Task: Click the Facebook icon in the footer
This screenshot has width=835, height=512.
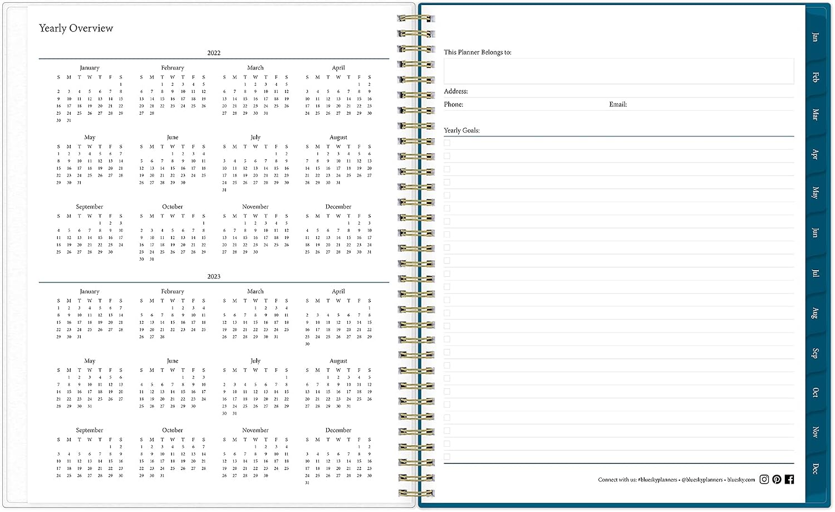Action: (x=789, y=479)
